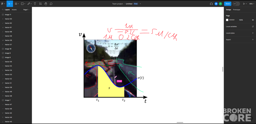Image resolution: width=256 pixels, height=124 pixels.
Task: Expand Pen tool options arrow
Action: [x=31, y=4]
